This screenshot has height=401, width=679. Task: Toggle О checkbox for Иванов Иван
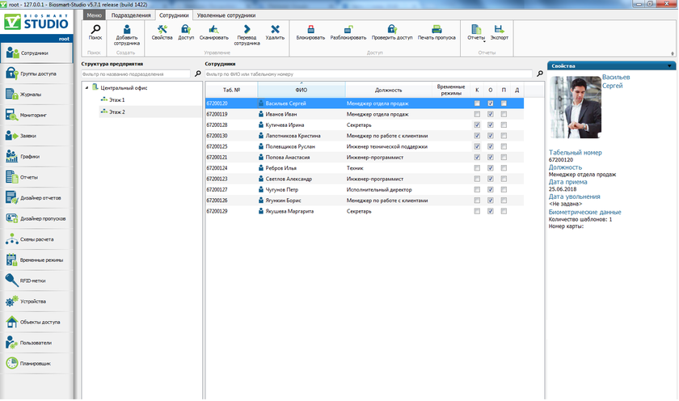pyautogui.click(x=491, y=115)
